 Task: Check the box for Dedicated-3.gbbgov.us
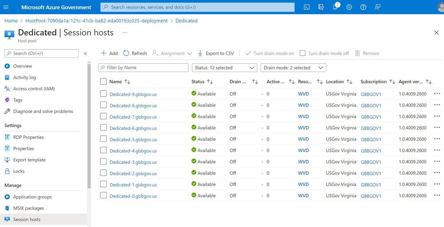(104, 162)
